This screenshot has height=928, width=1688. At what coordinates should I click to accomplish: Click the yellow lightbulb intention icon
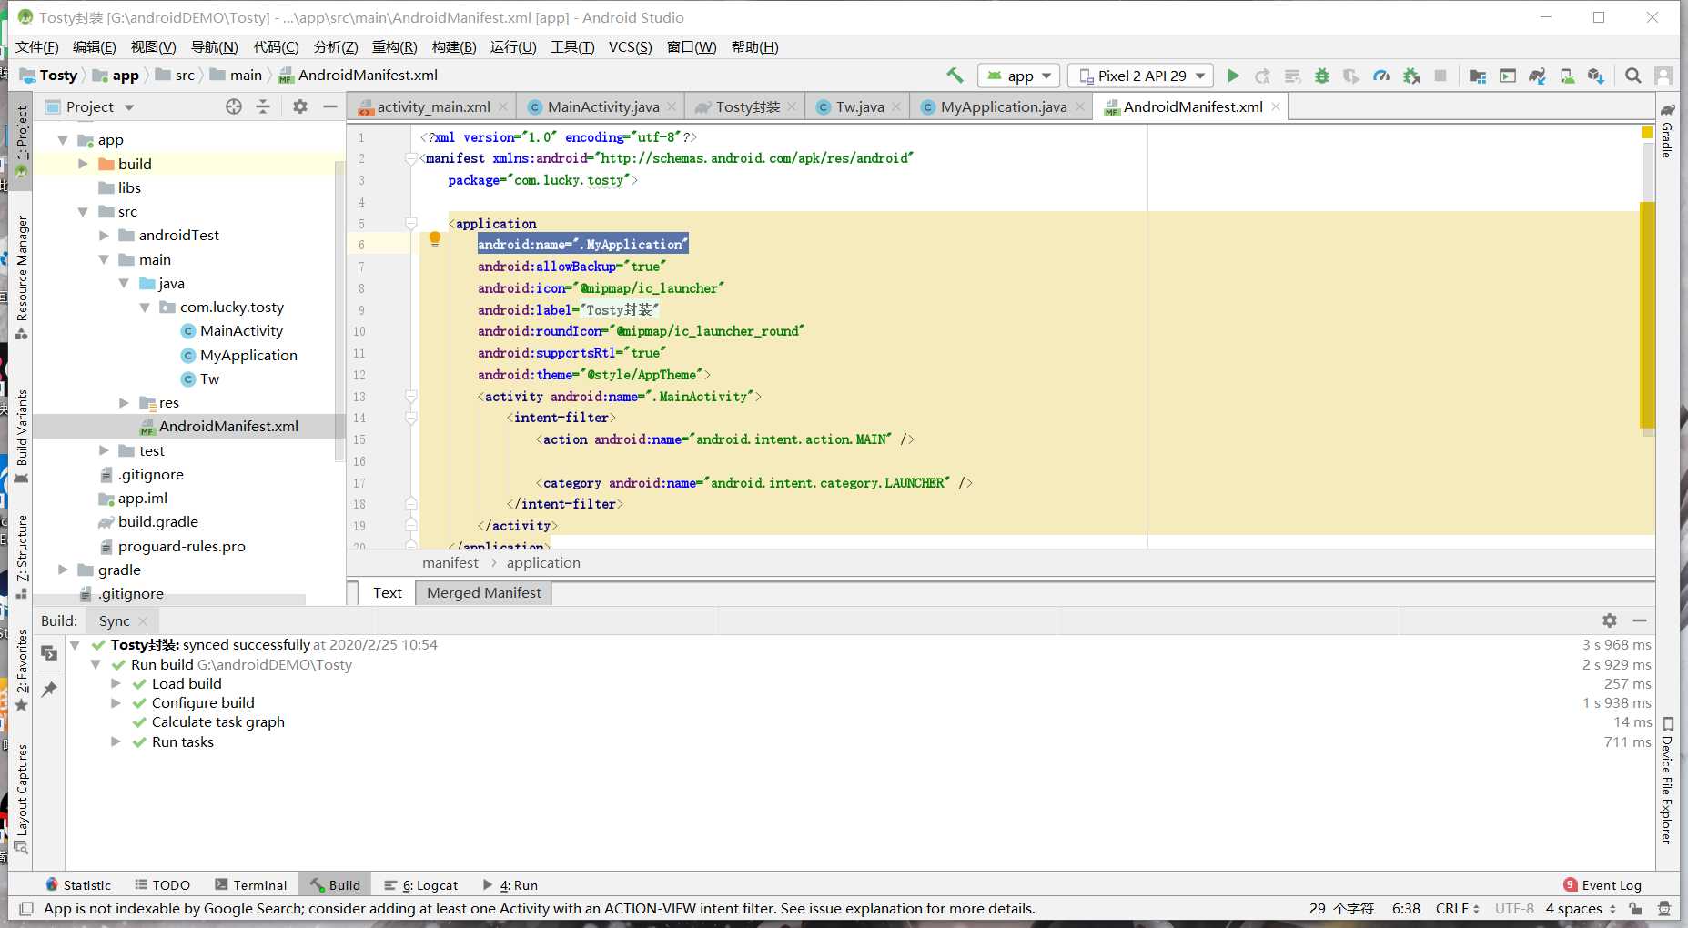pos(435,239)
